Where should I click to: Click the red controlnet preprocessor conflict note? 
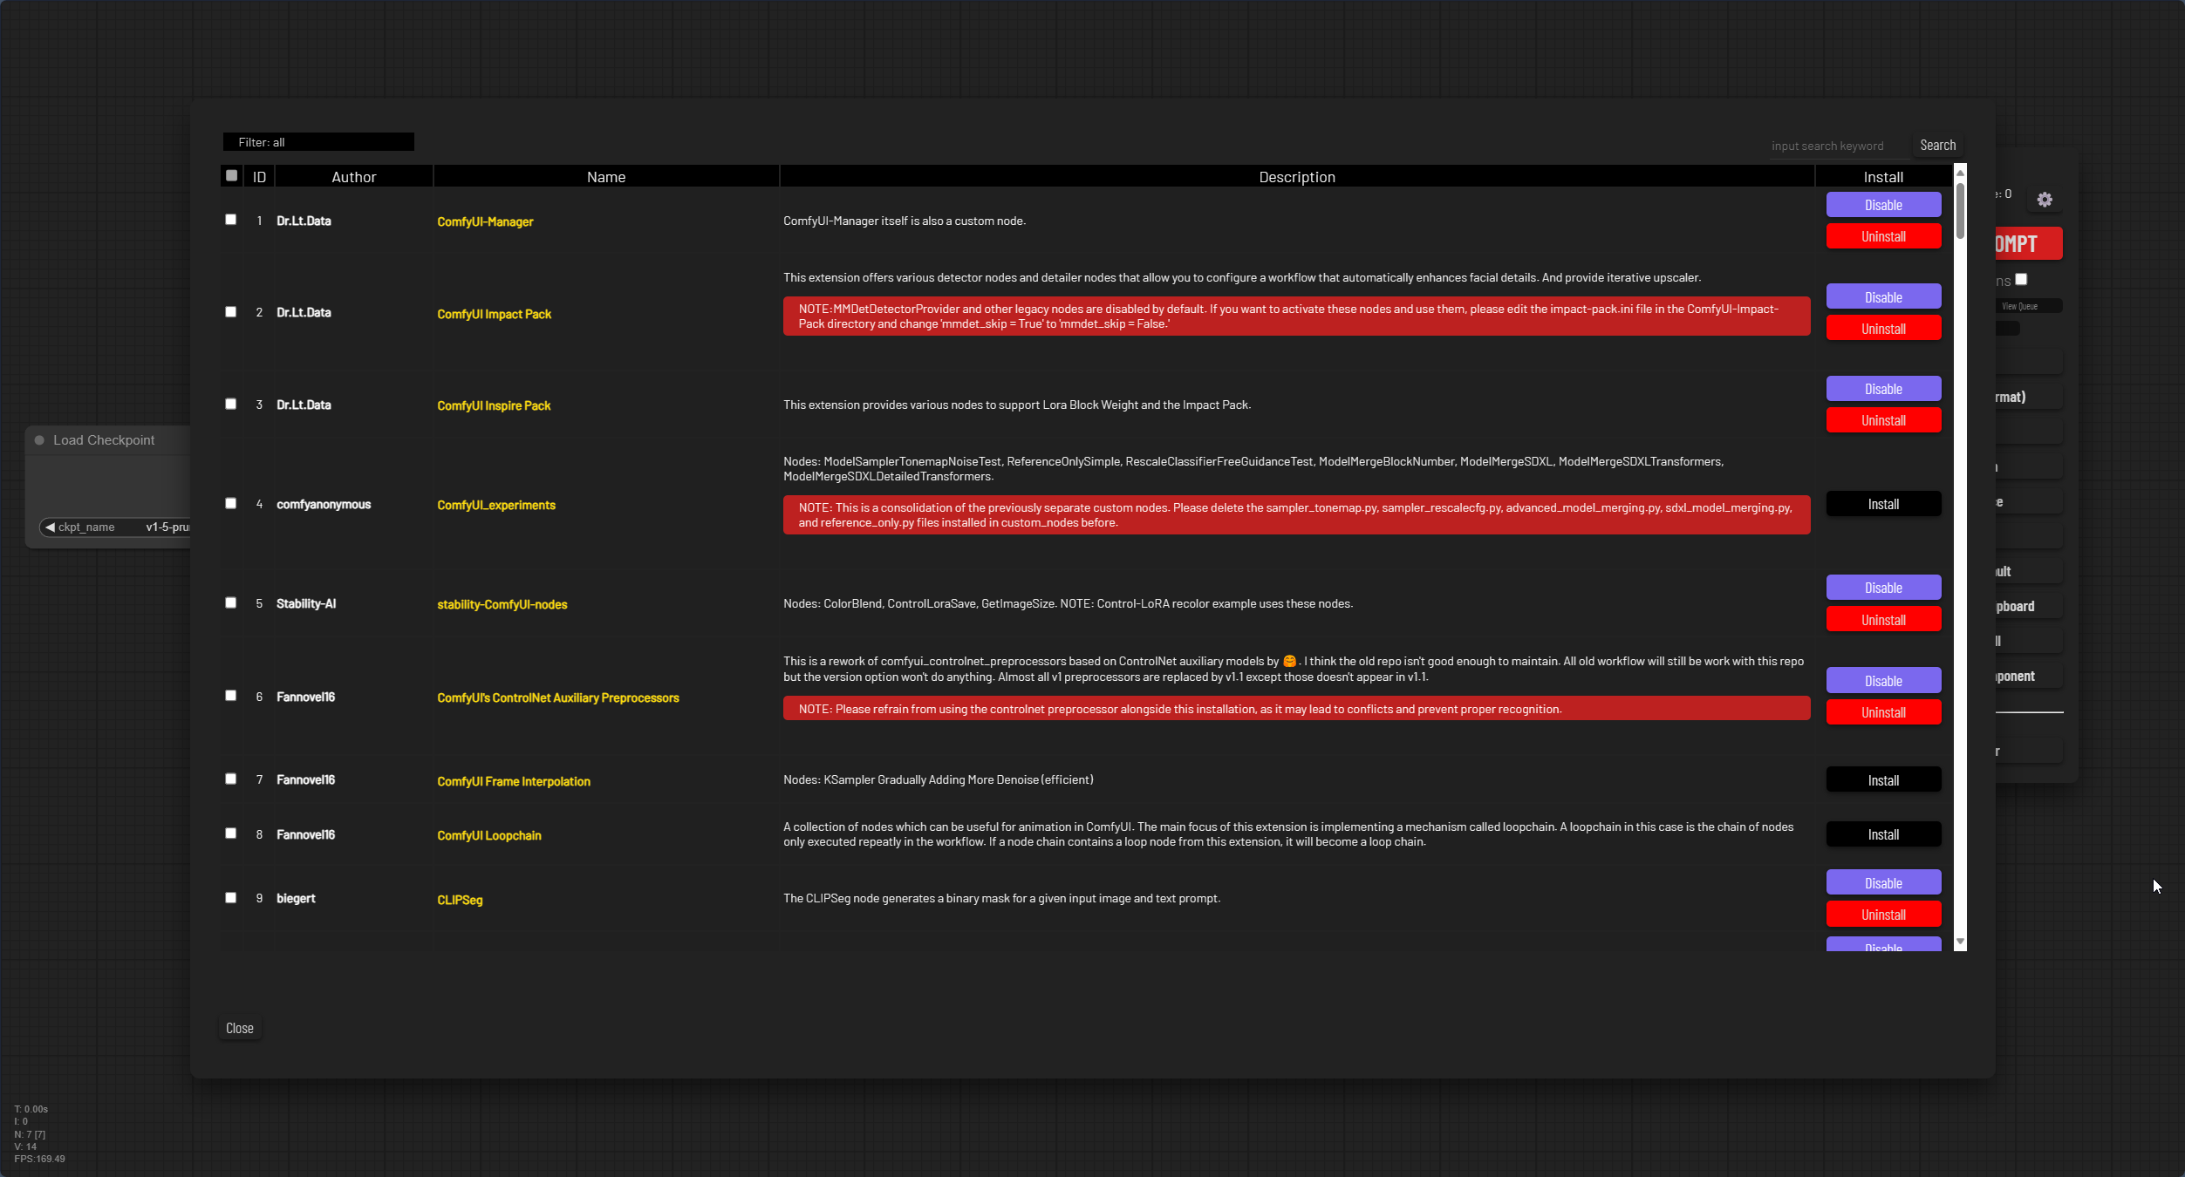(x=1296, y=709)
